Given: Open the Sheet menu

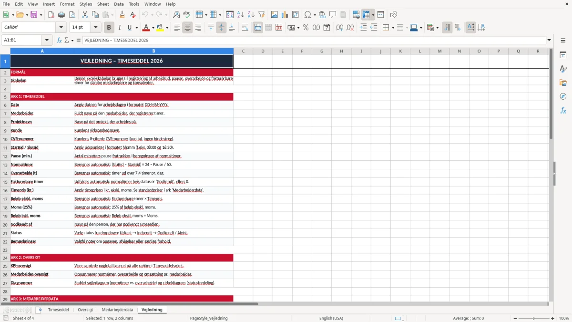Looking at the screenshot, I should tap(103, 4).
